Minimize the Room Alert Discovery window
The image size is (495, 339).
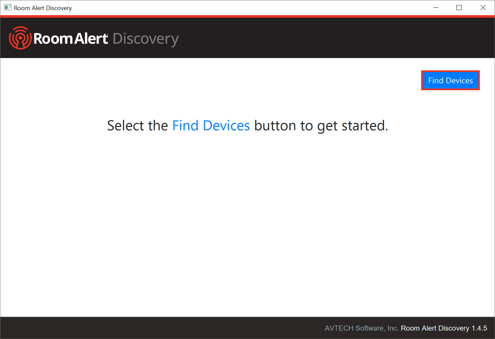(x=436, y=7)
